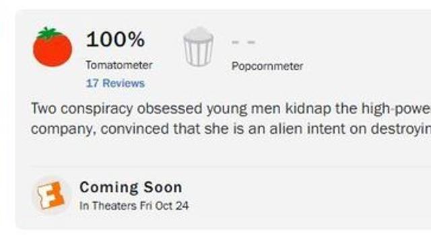The height and width of the screenshot is (242, 431).
Task: Open the 17 Reviews link
Action: tap(115, 83)
